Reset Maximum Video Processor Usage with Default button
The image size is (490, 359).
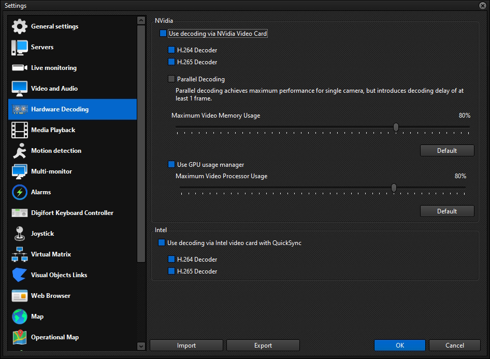click(x=447, y=211)
